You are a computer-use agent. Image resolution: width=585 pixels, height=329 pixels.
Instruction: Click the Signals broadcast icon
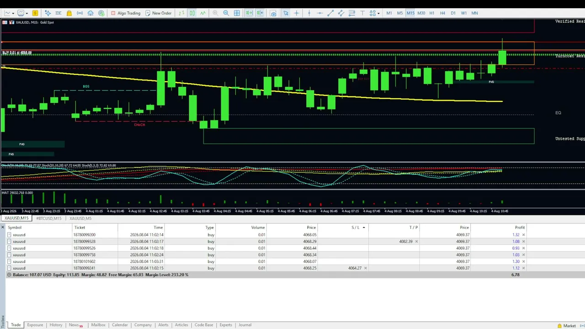tap(80, 13)
